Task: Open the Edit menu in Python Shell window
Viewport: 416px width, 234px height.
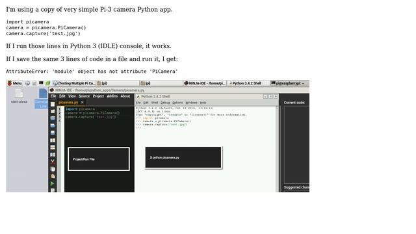Action: (146, 103)
